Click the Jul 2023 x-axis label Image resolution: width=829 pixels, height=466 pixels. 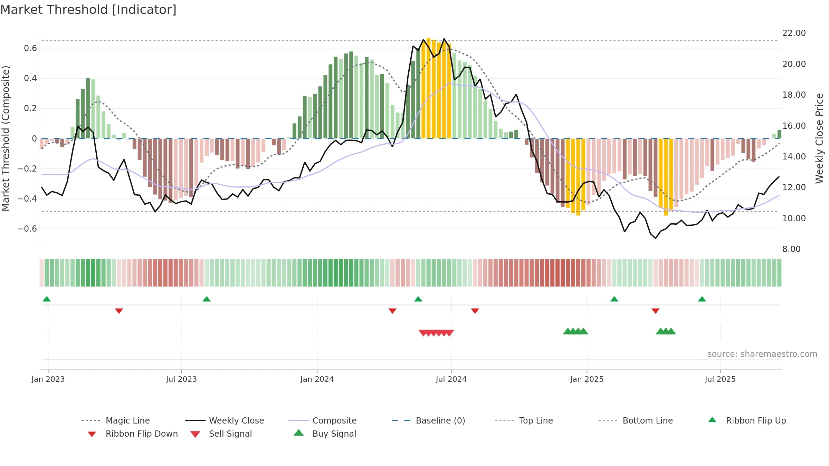coord(181,379)
